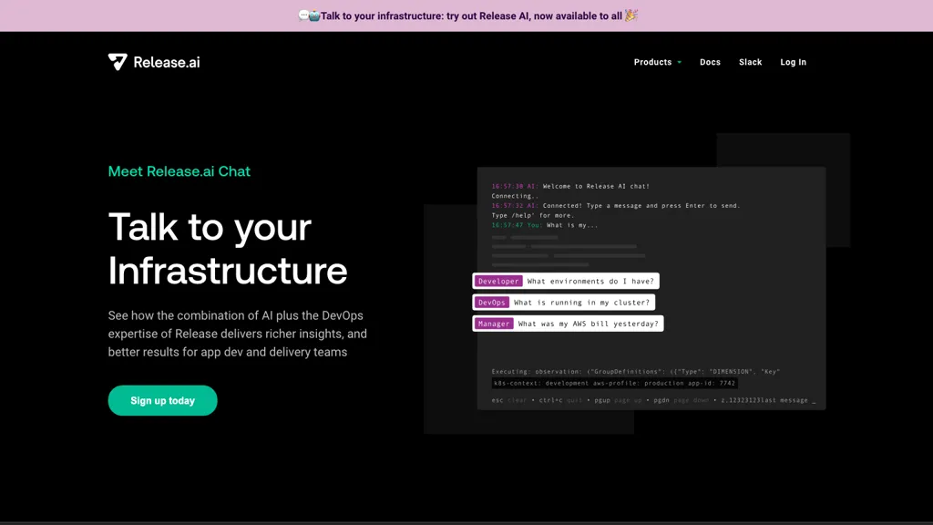Click the 'Talk to your Infrastructure' headline
The height and width of the screenshot is (525, 933).
tap(227, 249)
